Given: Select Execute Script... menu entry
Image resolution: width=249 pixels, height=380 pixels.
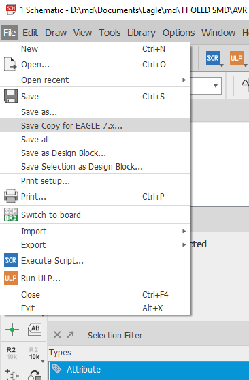Looking at the screenshot, I should 95,260.
